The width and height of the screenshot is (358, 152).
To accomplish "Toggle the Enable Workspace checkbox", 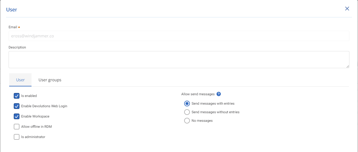I will [x=17, y=116].
